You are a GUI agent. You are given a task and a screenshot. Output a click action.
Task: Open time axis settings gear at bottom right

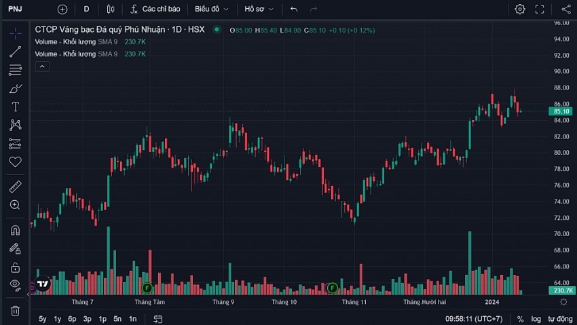563,302
